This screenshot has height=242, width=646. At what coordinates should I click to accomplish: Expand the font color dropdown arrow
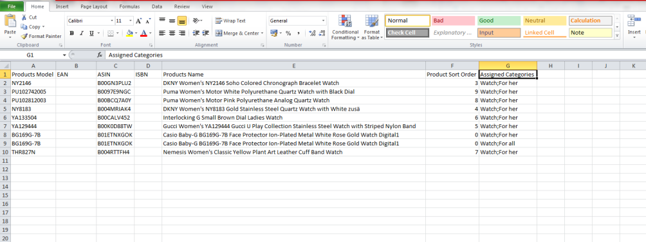point(150,33)
